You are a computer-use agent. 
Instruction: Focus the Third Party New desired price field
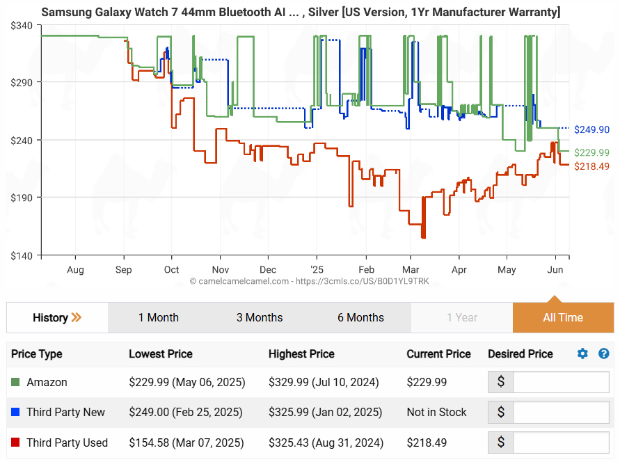click(x=560, y=412)
